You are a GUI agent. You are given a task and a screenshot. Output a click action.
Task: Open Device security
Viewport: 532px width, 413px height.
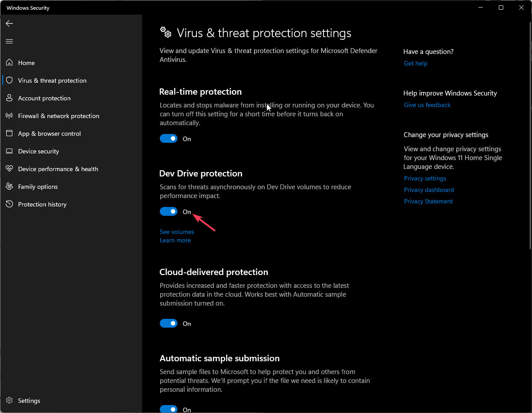point(39,151)
